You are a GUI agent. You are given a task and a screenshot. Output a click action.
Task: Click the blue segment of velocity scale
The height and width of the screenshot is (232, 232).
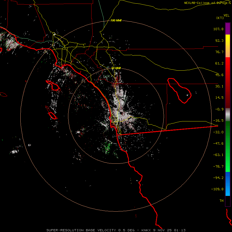(x=228, y=184)
